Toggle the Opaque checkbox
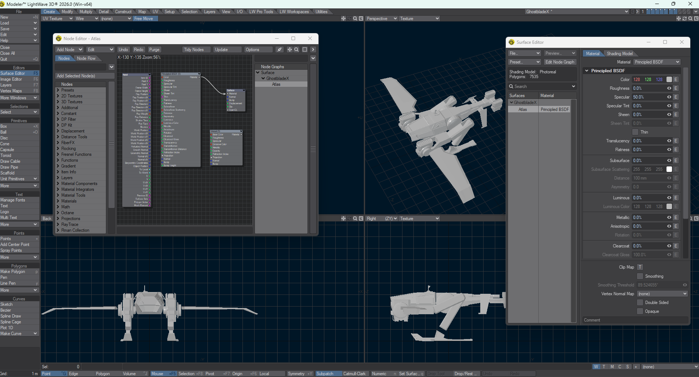699x377 pixels. pyautogui.click(x=640, y=311)
